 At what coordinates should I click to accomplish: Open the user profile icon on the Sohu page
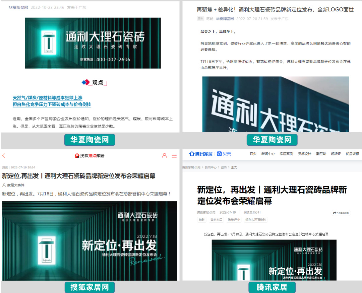164,156
